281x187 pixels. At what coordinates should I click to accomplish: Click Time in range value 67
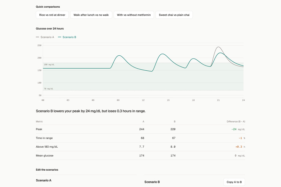tap(174, 138)
